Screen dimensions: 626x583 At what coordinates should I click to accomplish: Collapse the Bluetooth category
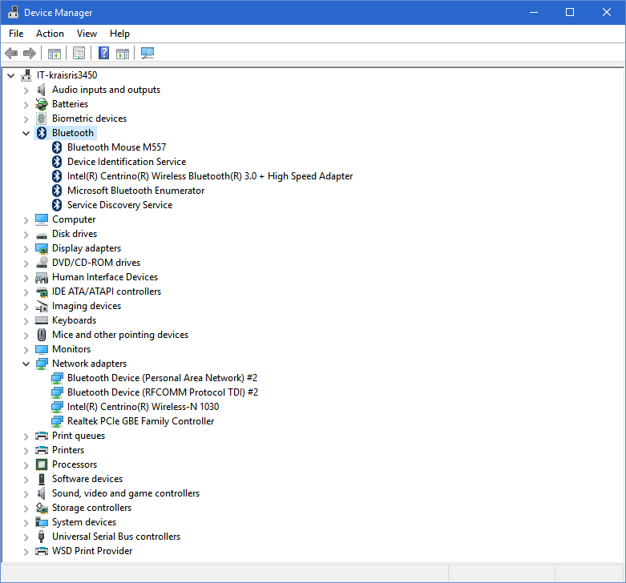(26, 133)
